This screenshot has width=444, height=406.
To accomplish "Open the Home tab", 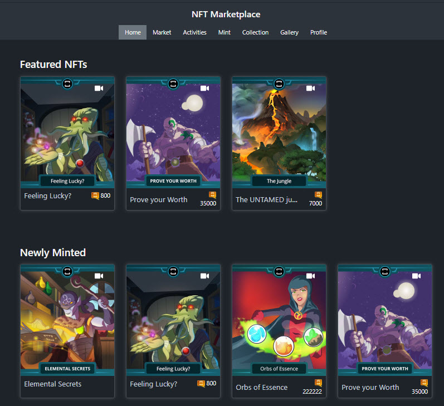I will pos(133,32).
